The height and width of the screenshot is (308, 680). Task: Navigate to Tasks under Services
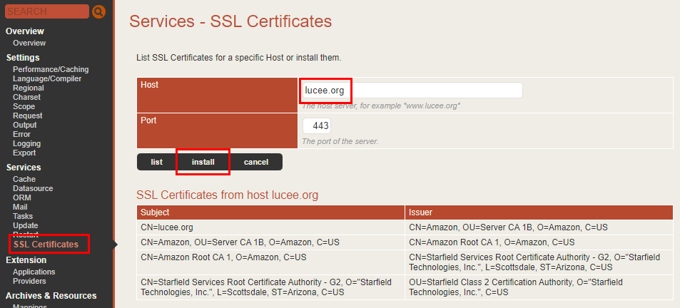[x=23, y=216]
